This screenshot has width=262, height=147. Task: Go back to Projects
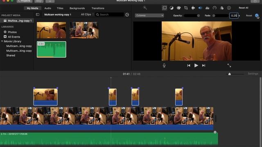(x=25, y=1)
